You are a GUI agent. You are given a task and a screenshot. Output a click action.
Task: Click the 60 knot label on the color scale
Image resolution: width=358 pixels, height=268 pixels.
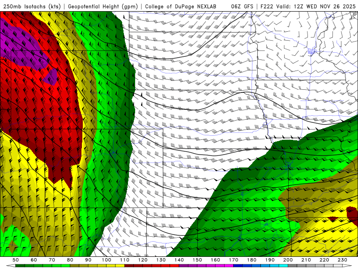click(x=34, y=260)
